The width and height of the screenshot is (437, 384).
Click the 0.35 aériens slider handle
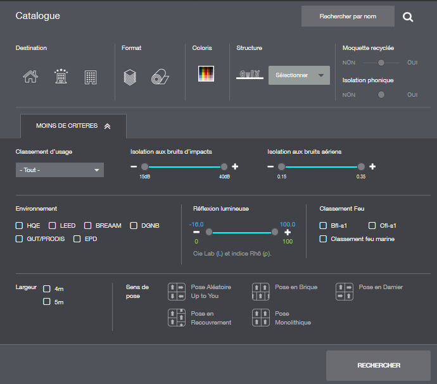point(361,166)
